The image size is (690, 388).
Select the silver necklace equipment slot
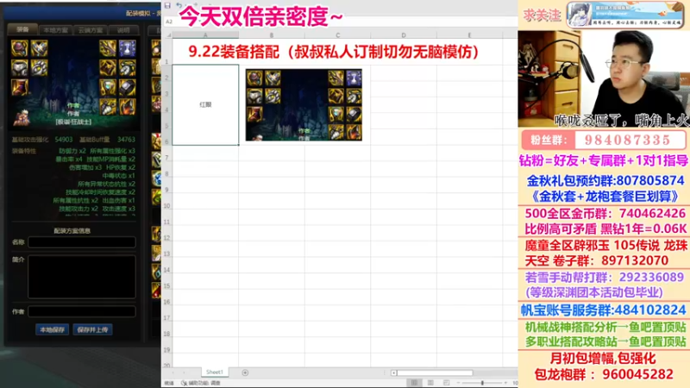[x=127, y=68]
